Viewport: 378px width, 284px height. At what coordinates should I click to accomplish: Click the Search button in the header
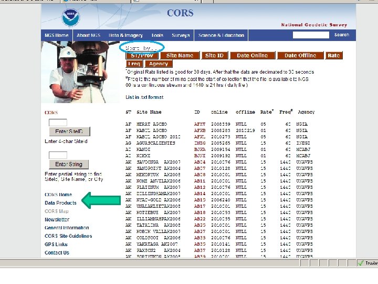tap(342, 35)
